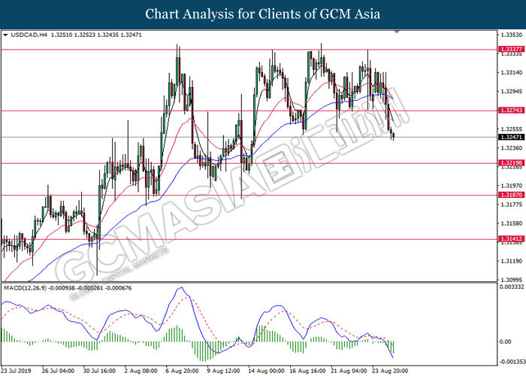Select the 1.31870 price level label
Viewport: 526px width, 376px height.
pos(512,195)
